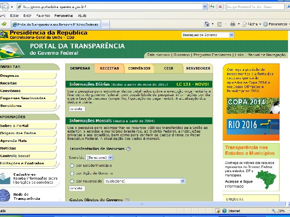This screenshot has width=290, height=217.
Task: Open the Glossário link
Action: click(x=182, y=55)
